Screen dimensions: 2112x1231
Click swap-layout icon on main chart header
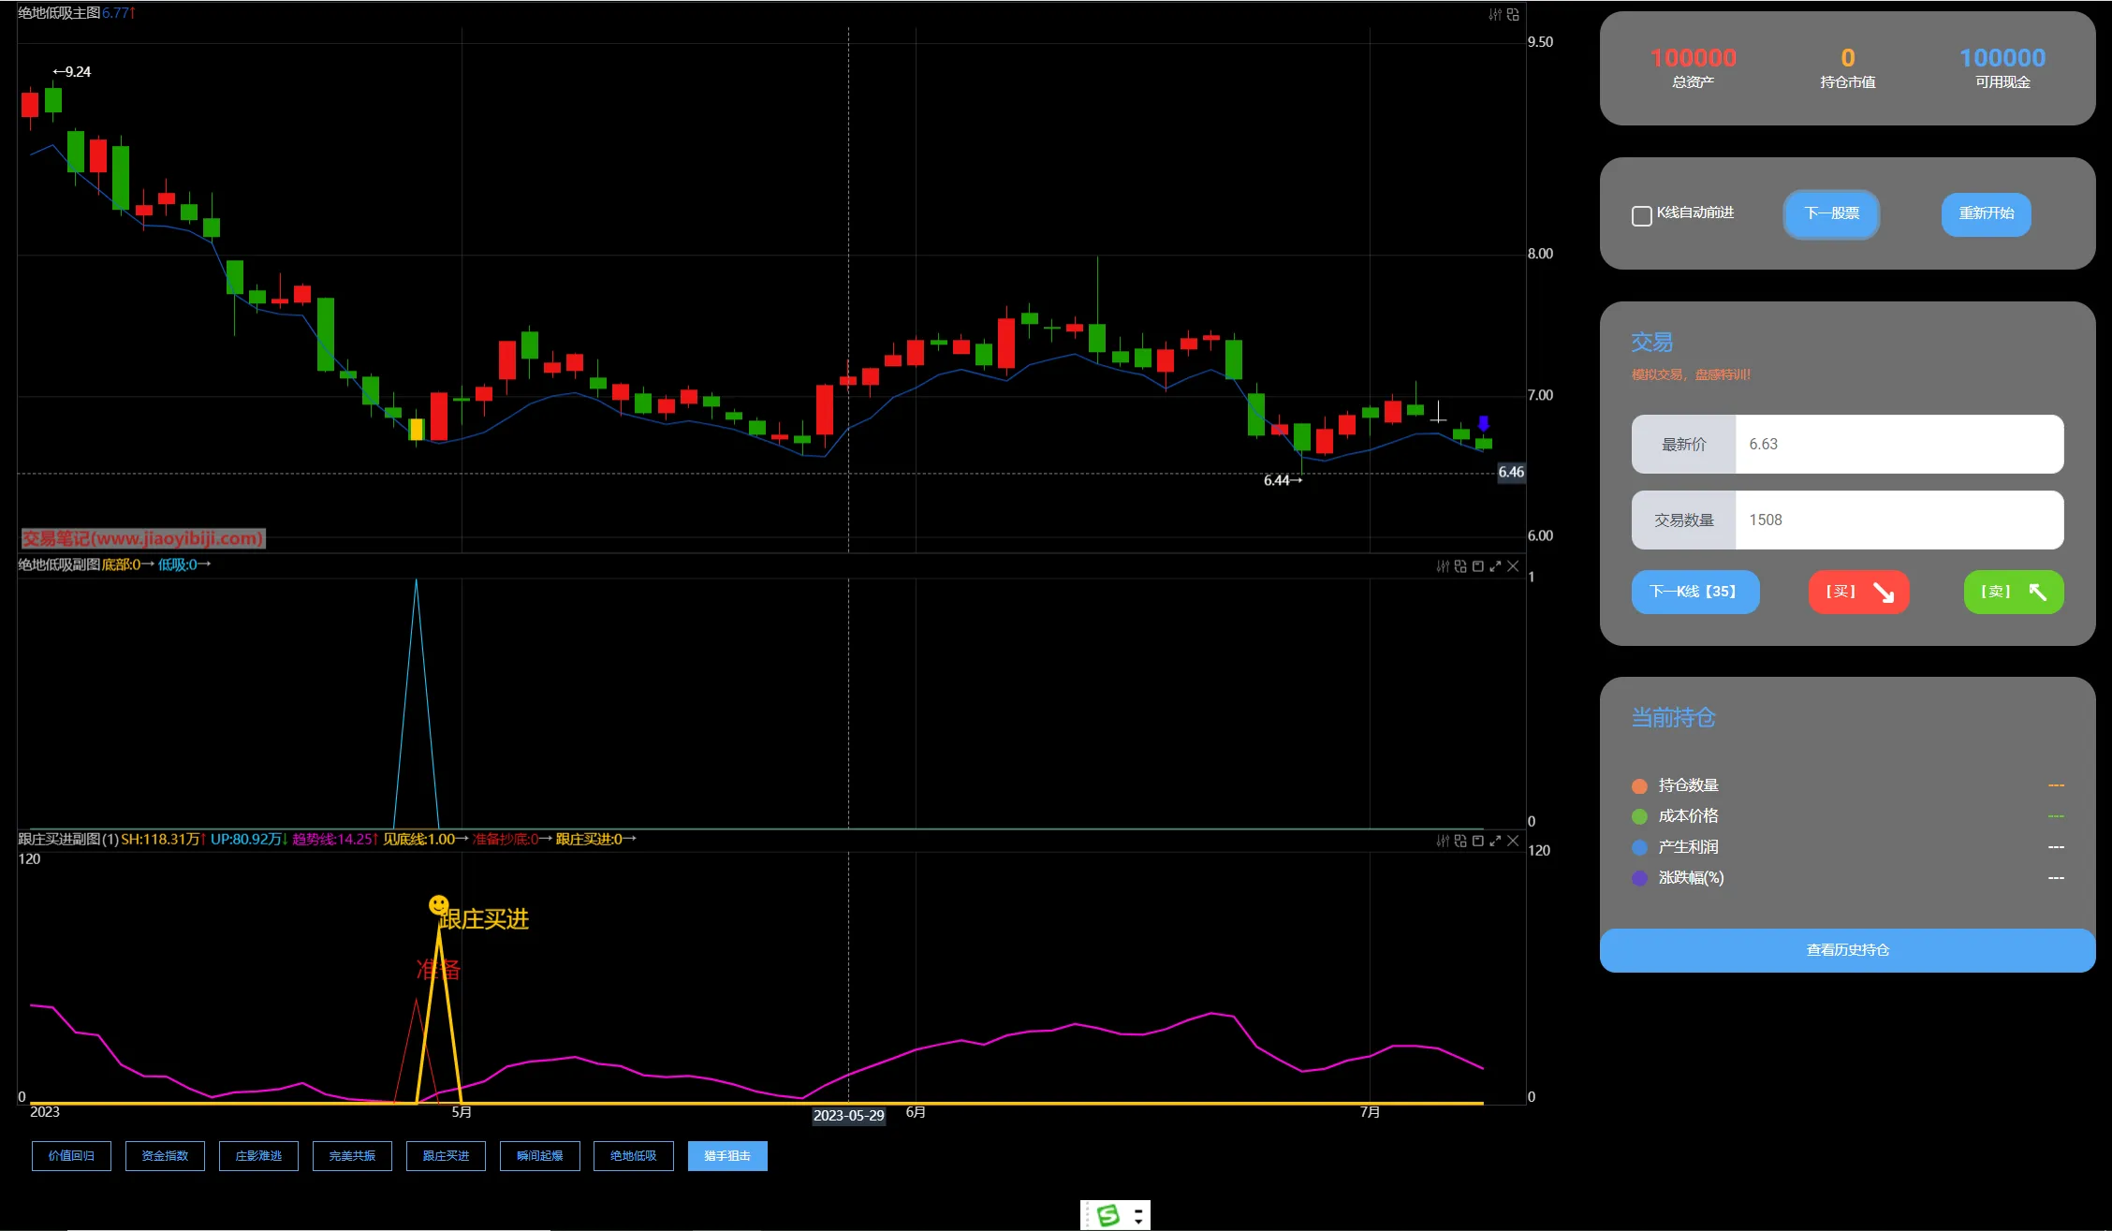pos(1513,14)
